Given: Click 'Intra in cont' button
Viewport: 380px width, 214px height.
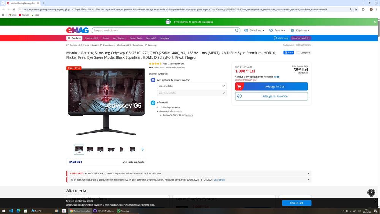Looking at the screenshot, I should [297, 203].
